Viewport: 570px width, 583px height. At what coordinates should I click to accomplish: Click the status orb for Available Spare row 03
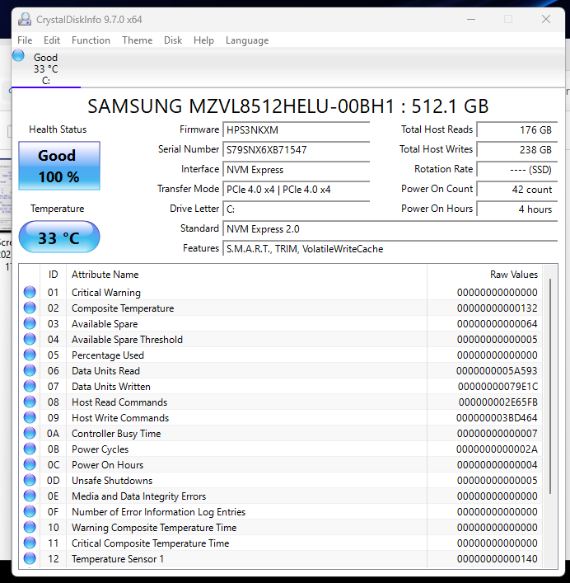click(30, 323)
